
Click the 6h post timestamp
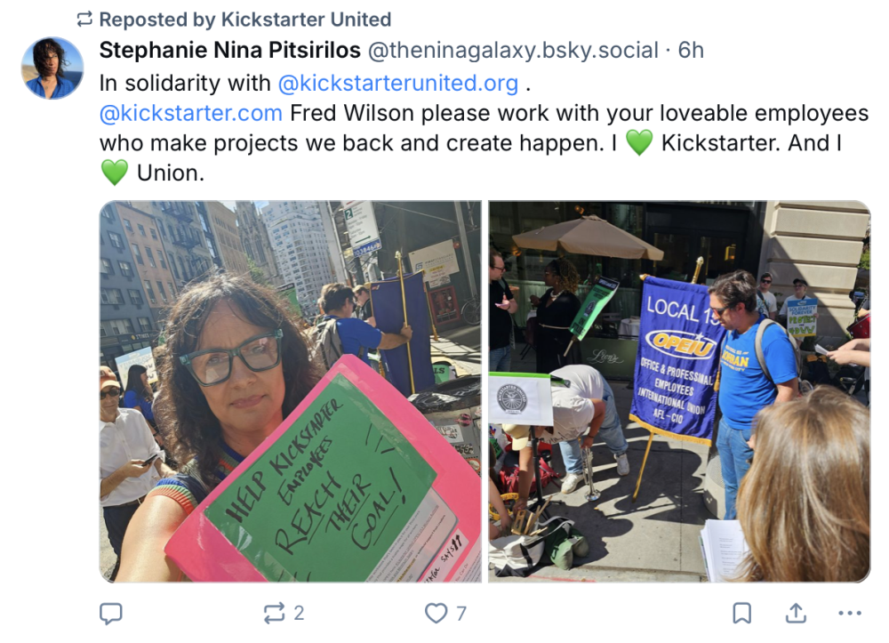click(x=691, y=51)
